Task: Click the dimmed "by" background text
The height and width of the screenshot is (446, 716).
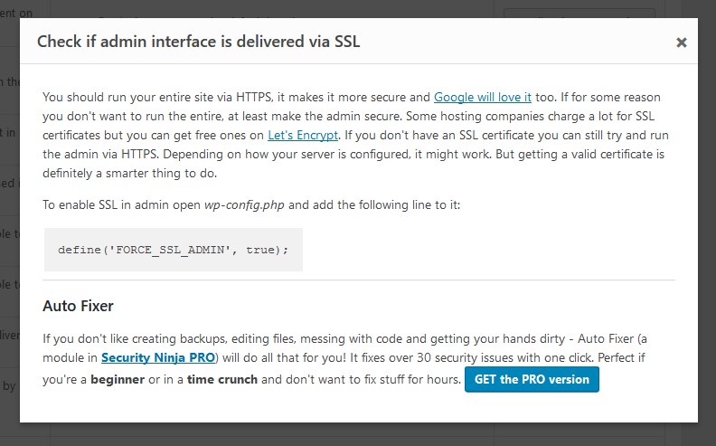Action: [9, 386]
